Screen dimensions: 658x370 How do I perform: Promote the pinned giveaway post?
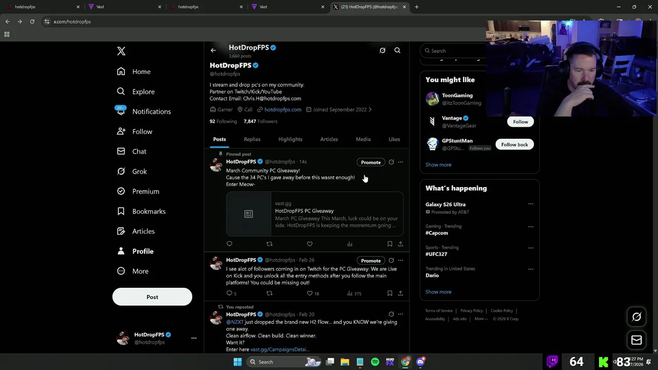[x=371, y=162]
